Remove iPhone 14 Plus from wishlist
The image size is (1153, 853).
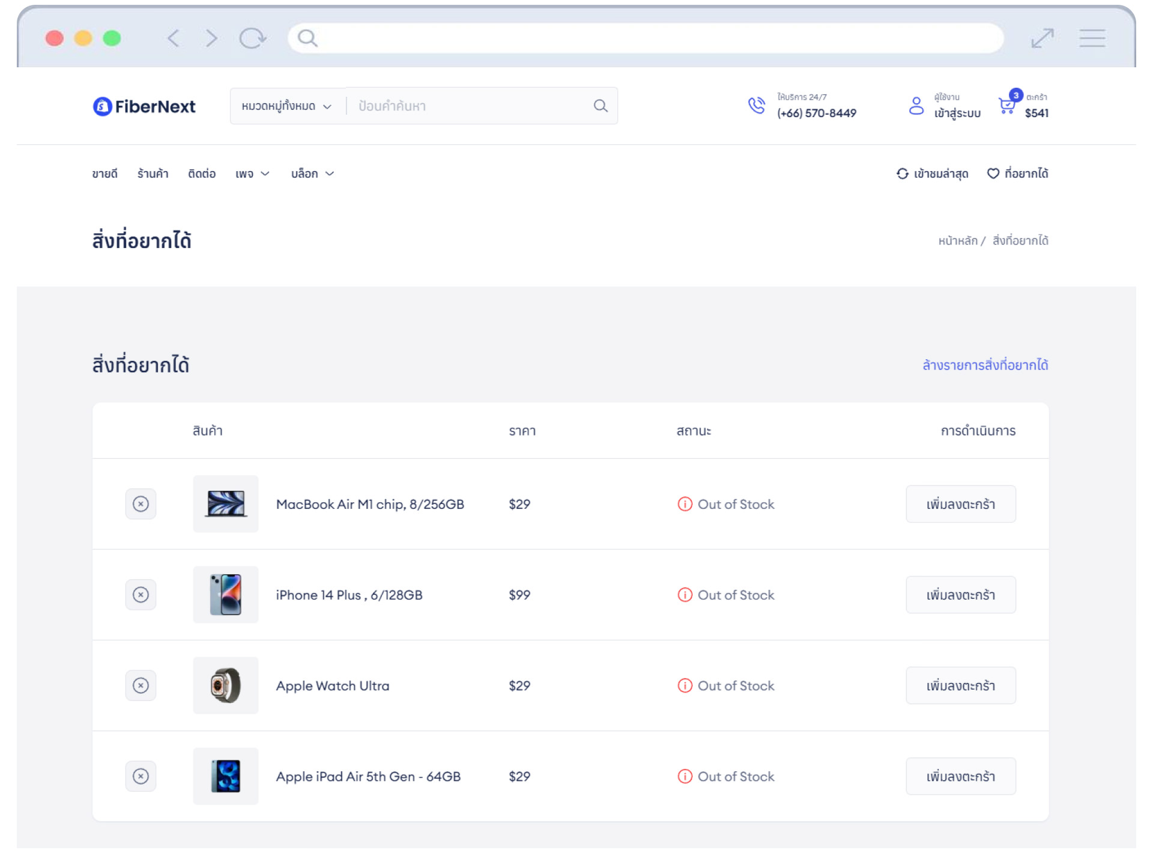[141, 594]
